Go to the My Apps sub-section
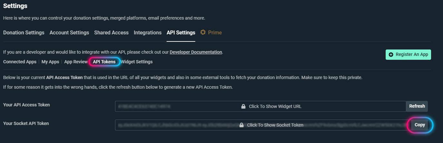443x143 pixels. point(50,62)
